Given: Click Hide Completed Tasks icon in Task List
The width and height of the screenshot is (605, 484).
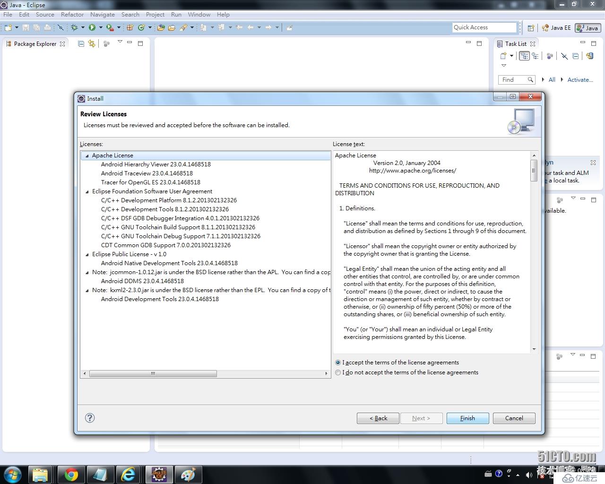Looking at the screenshot, I should (x=564, y=56).
